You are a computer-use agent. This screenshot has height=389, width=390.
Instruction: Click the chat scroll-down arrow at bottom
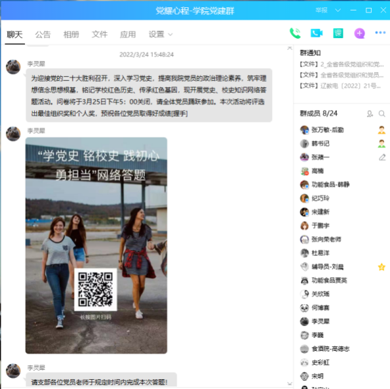289,384
